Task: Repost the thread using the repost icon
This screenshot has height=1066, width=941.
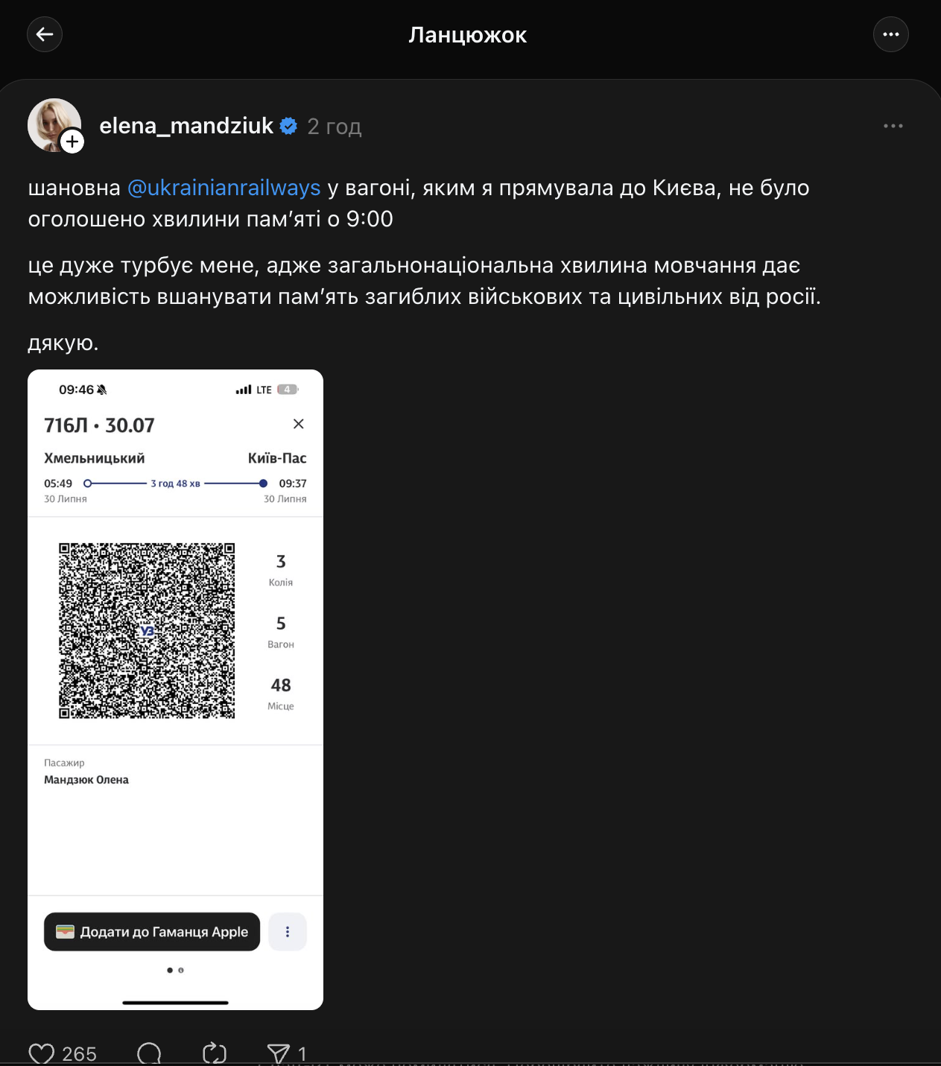Action: tap(215, 1053)
